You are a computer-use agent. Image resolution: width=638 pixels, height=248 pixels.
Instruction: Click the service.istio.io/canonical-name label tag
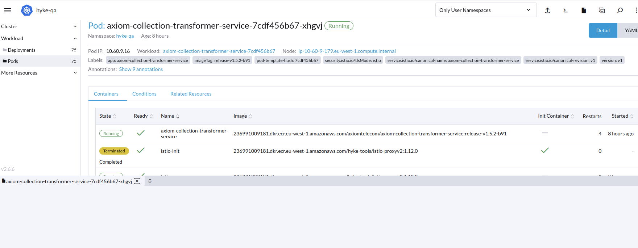coord(453,60)
